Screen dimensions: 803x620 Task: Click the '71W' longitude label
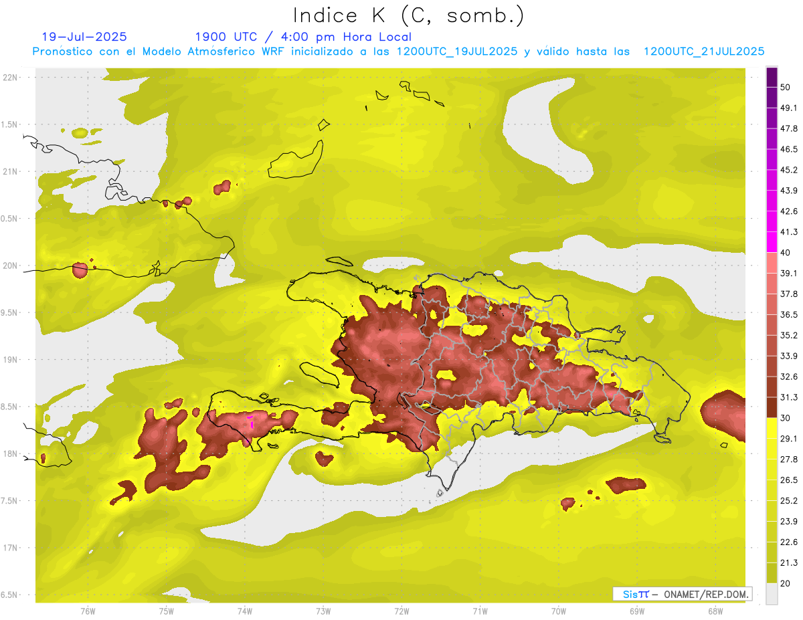pyautogui.click(x=480, y=611)
